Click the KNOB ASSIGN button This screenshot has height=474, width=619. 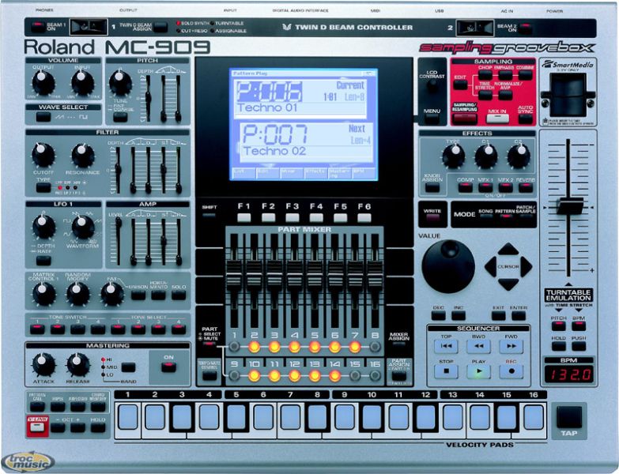pos(432,188)
